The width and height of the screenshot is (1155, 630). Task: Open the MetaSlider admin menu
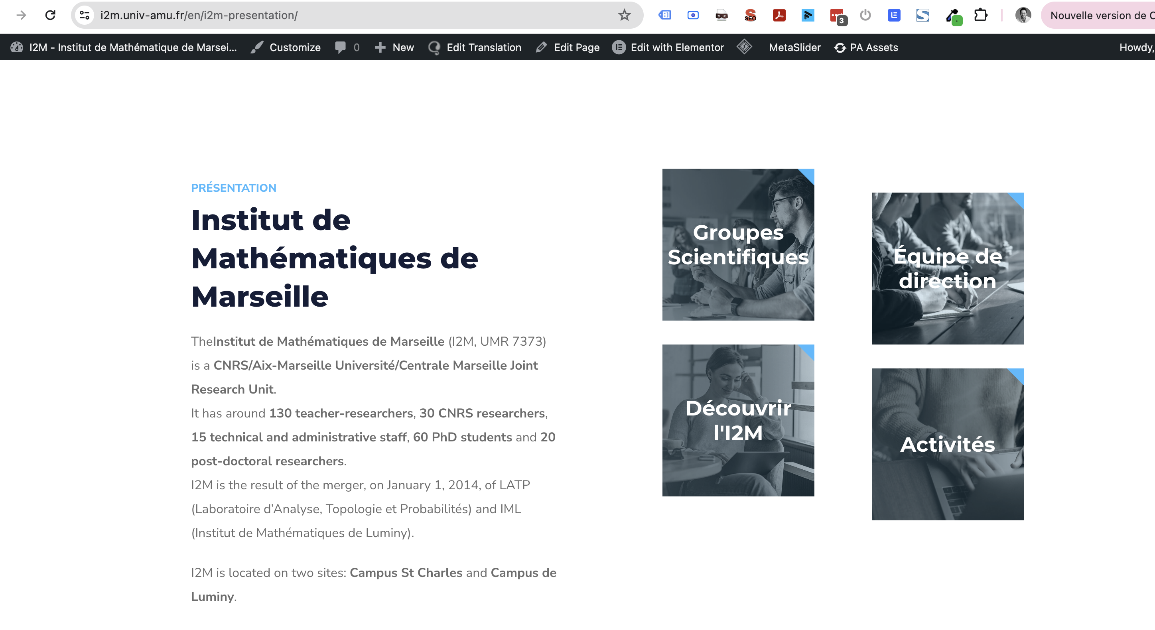[x=794, y=47]
